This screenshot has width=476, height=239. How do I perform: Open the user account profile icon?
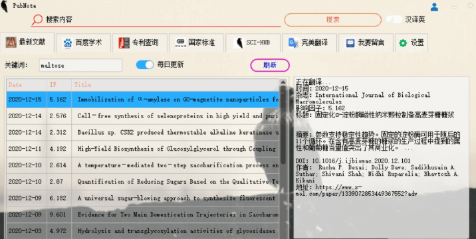click(x=434, y=7)
